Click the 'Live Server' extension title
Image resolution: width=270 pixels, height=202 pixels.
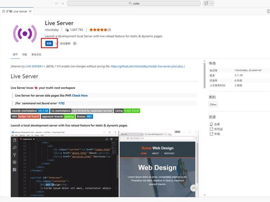(59, 23)
